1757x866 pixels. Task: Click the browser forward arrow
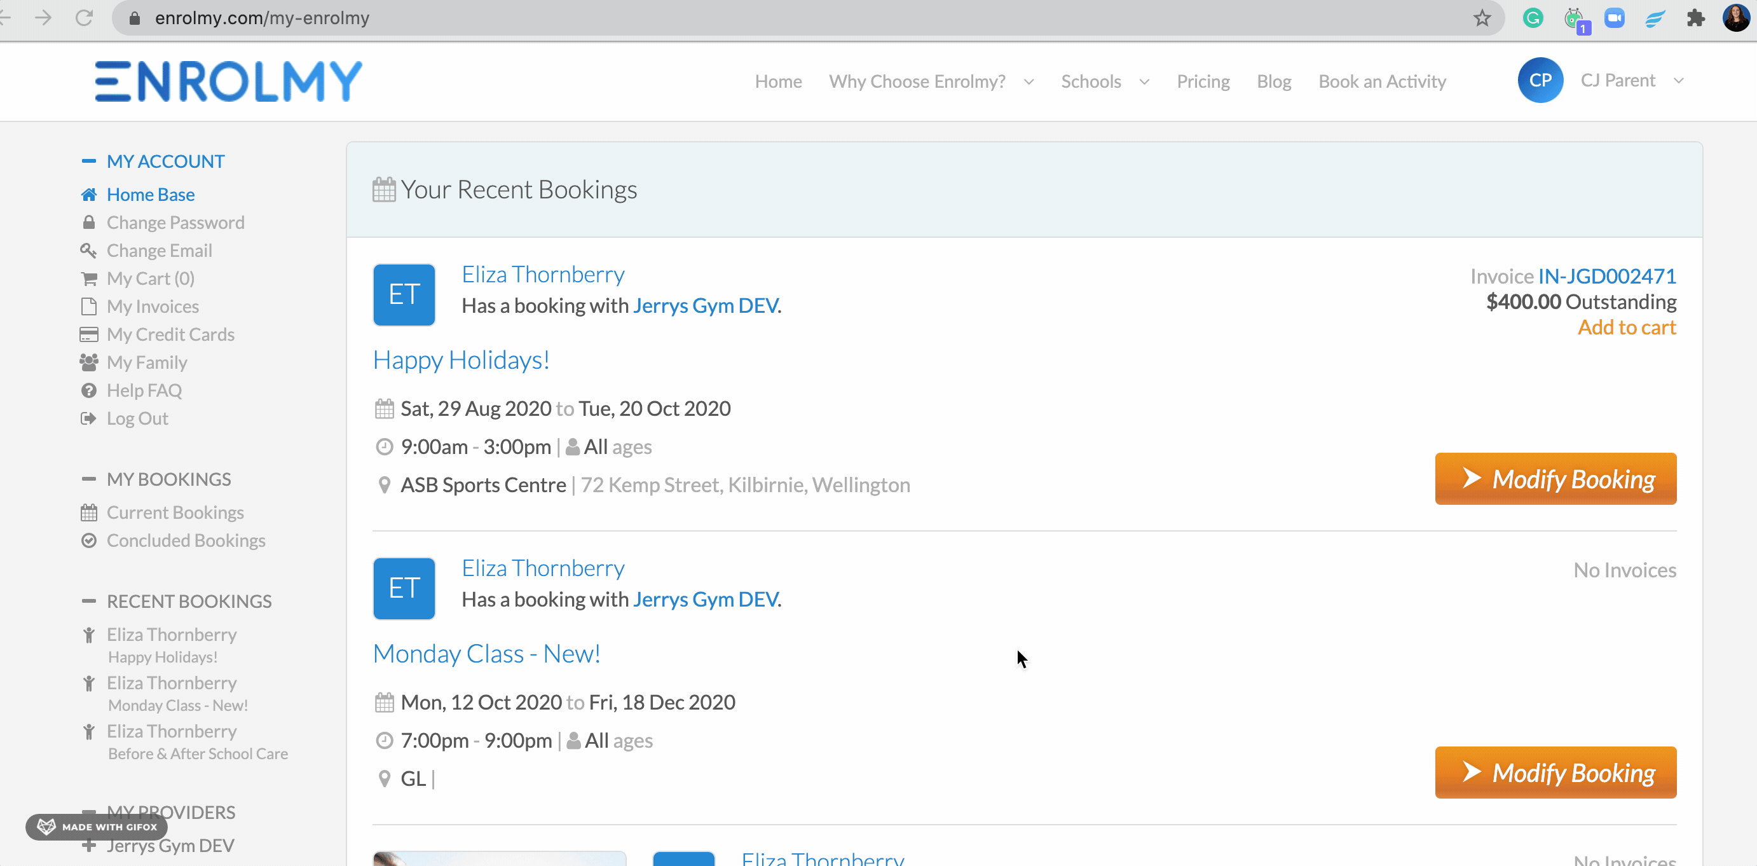click(x=43, y=18)
